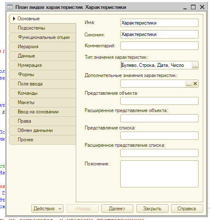Open selector for Дополнительные значения характеристик
Screen dimensions: 210x220
(189, 84)
